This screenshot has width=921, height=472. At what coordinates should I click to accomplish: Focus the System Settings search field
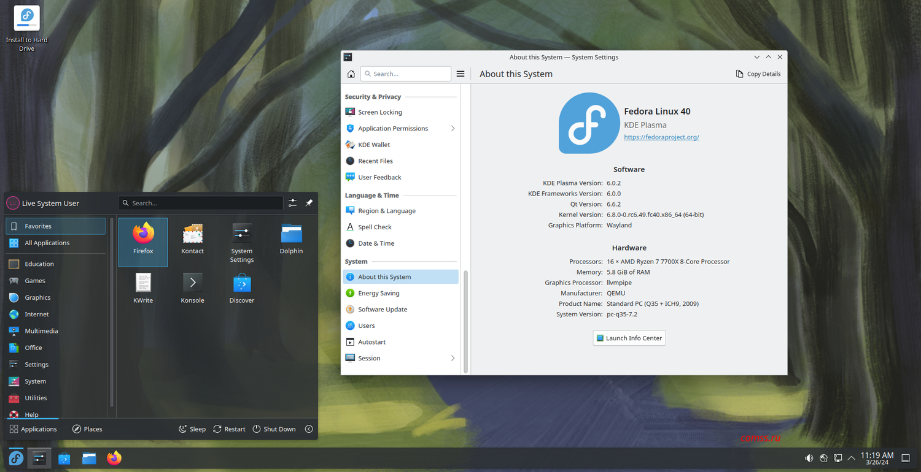point(406,74)
